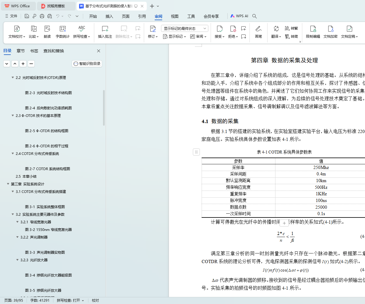365x304 pixels.
Task: Collapse the 2.4 COTDR 分布式传感系统 node
Action: pos(13,153)
